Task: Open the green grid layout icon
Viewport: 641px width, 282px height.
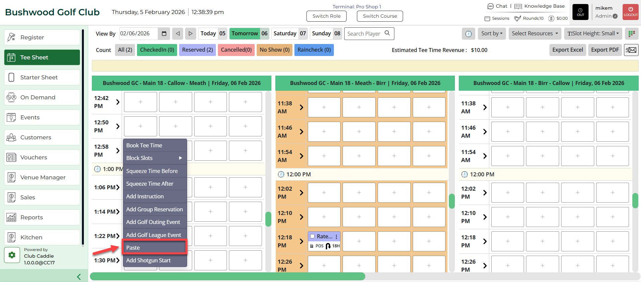Action: pos(631,34)
